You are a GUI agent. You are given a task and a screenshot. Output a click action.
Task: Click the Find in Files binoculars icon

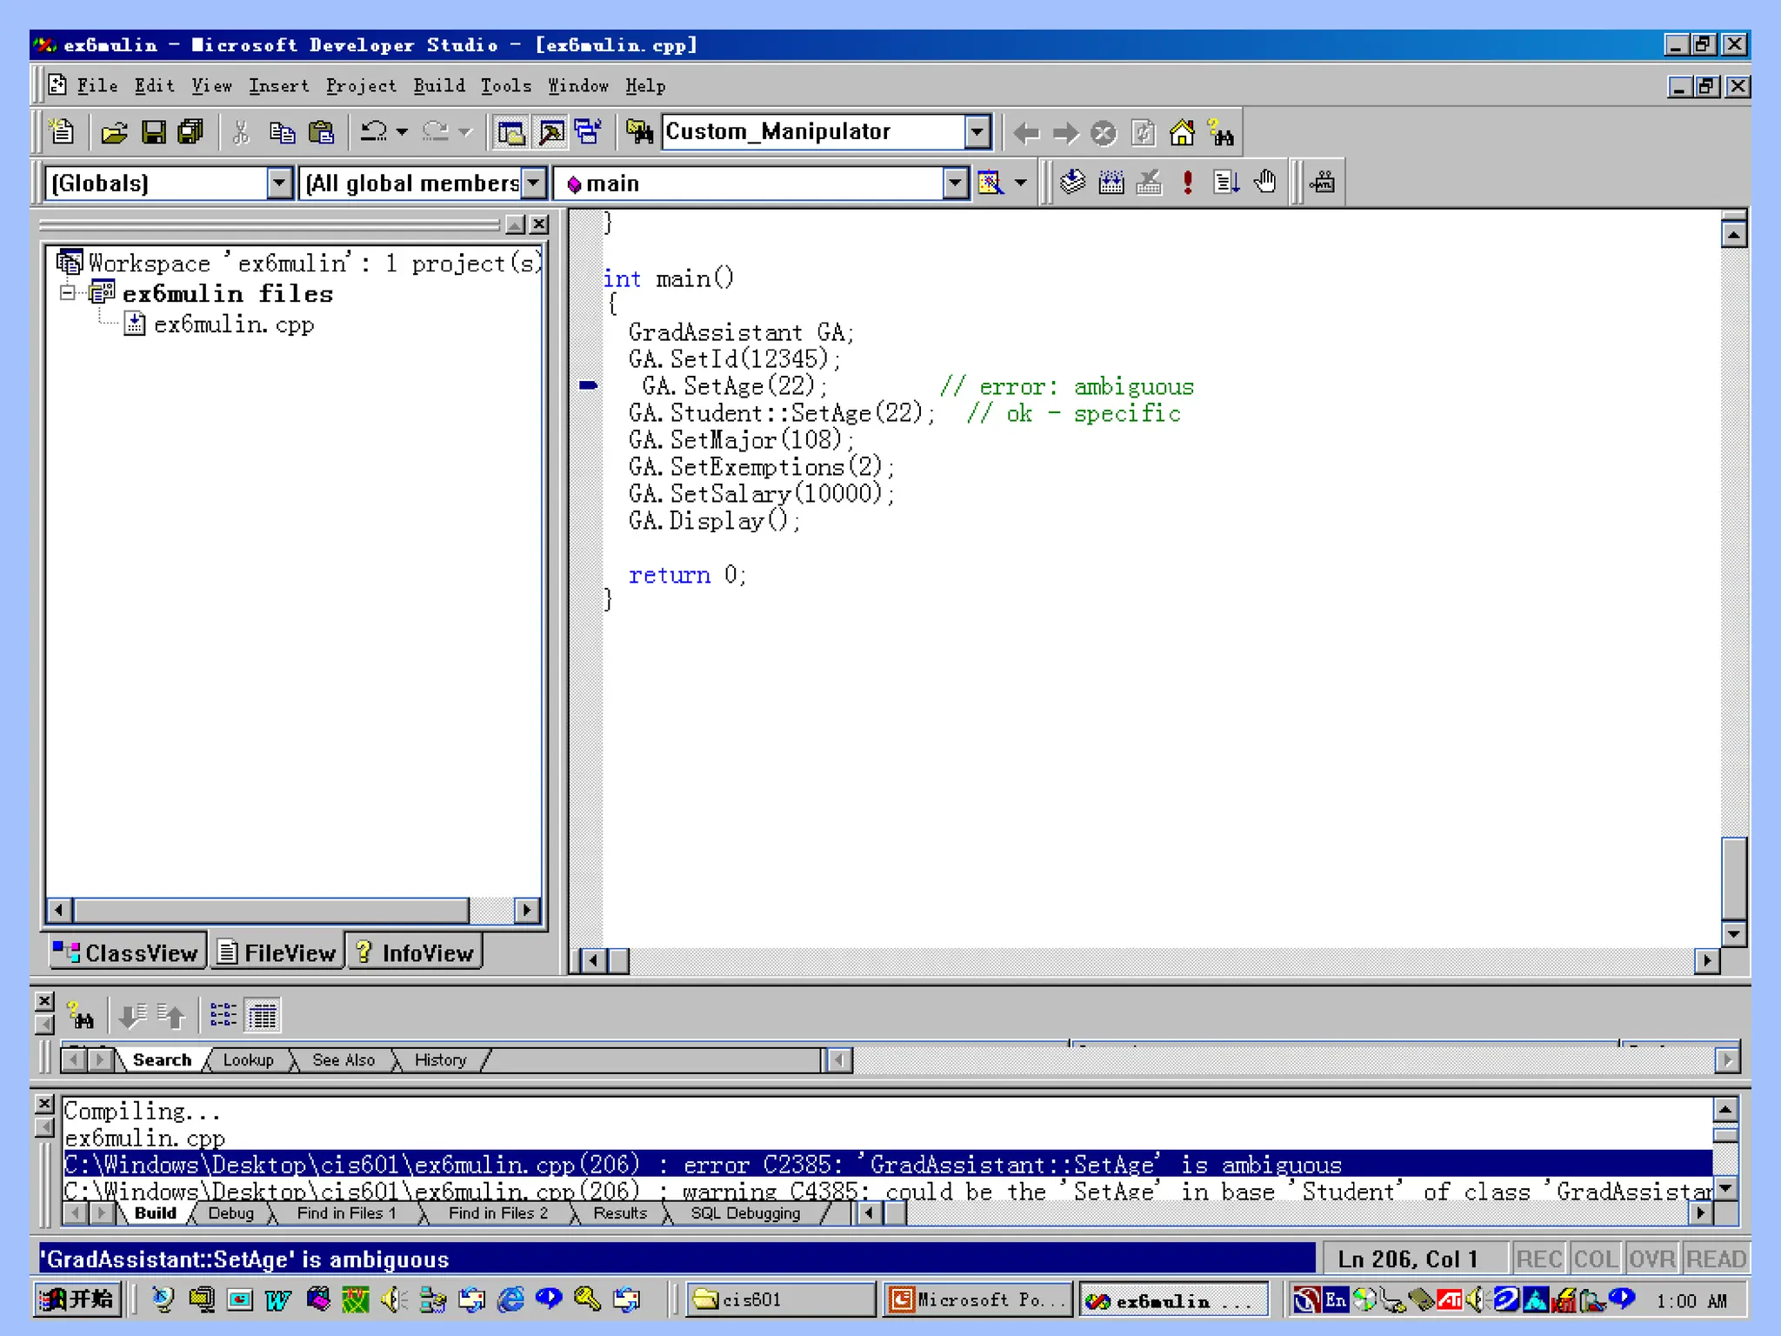639,132
